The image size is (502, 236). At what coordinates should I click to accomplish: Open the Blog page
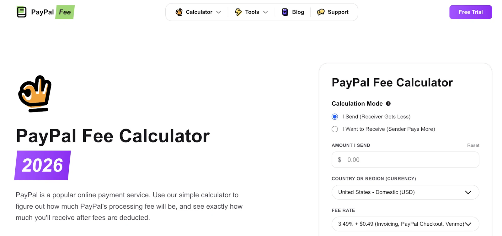(x=297, y=12)
